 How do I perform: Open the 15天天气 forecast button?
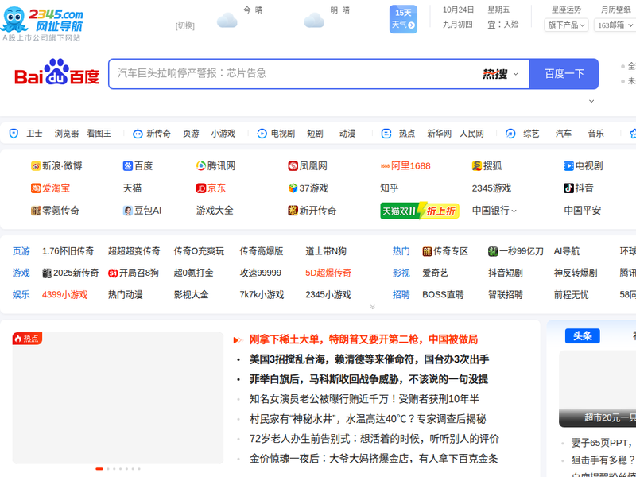[x=403, y=19]
